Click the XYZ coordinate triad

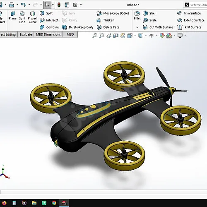tap(5, 172)
